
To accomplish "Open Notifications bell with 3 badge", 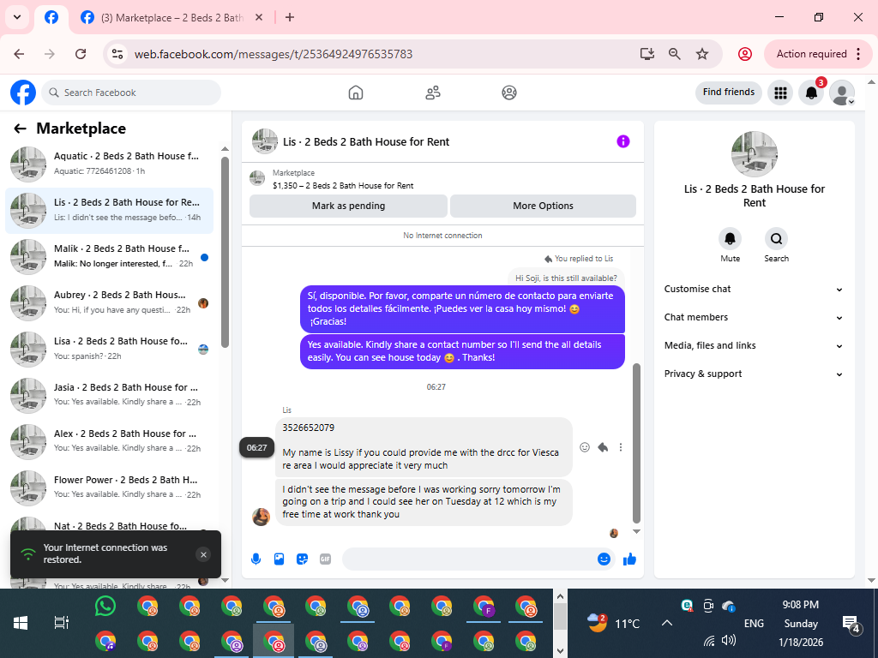I will (x=811, y=93).
